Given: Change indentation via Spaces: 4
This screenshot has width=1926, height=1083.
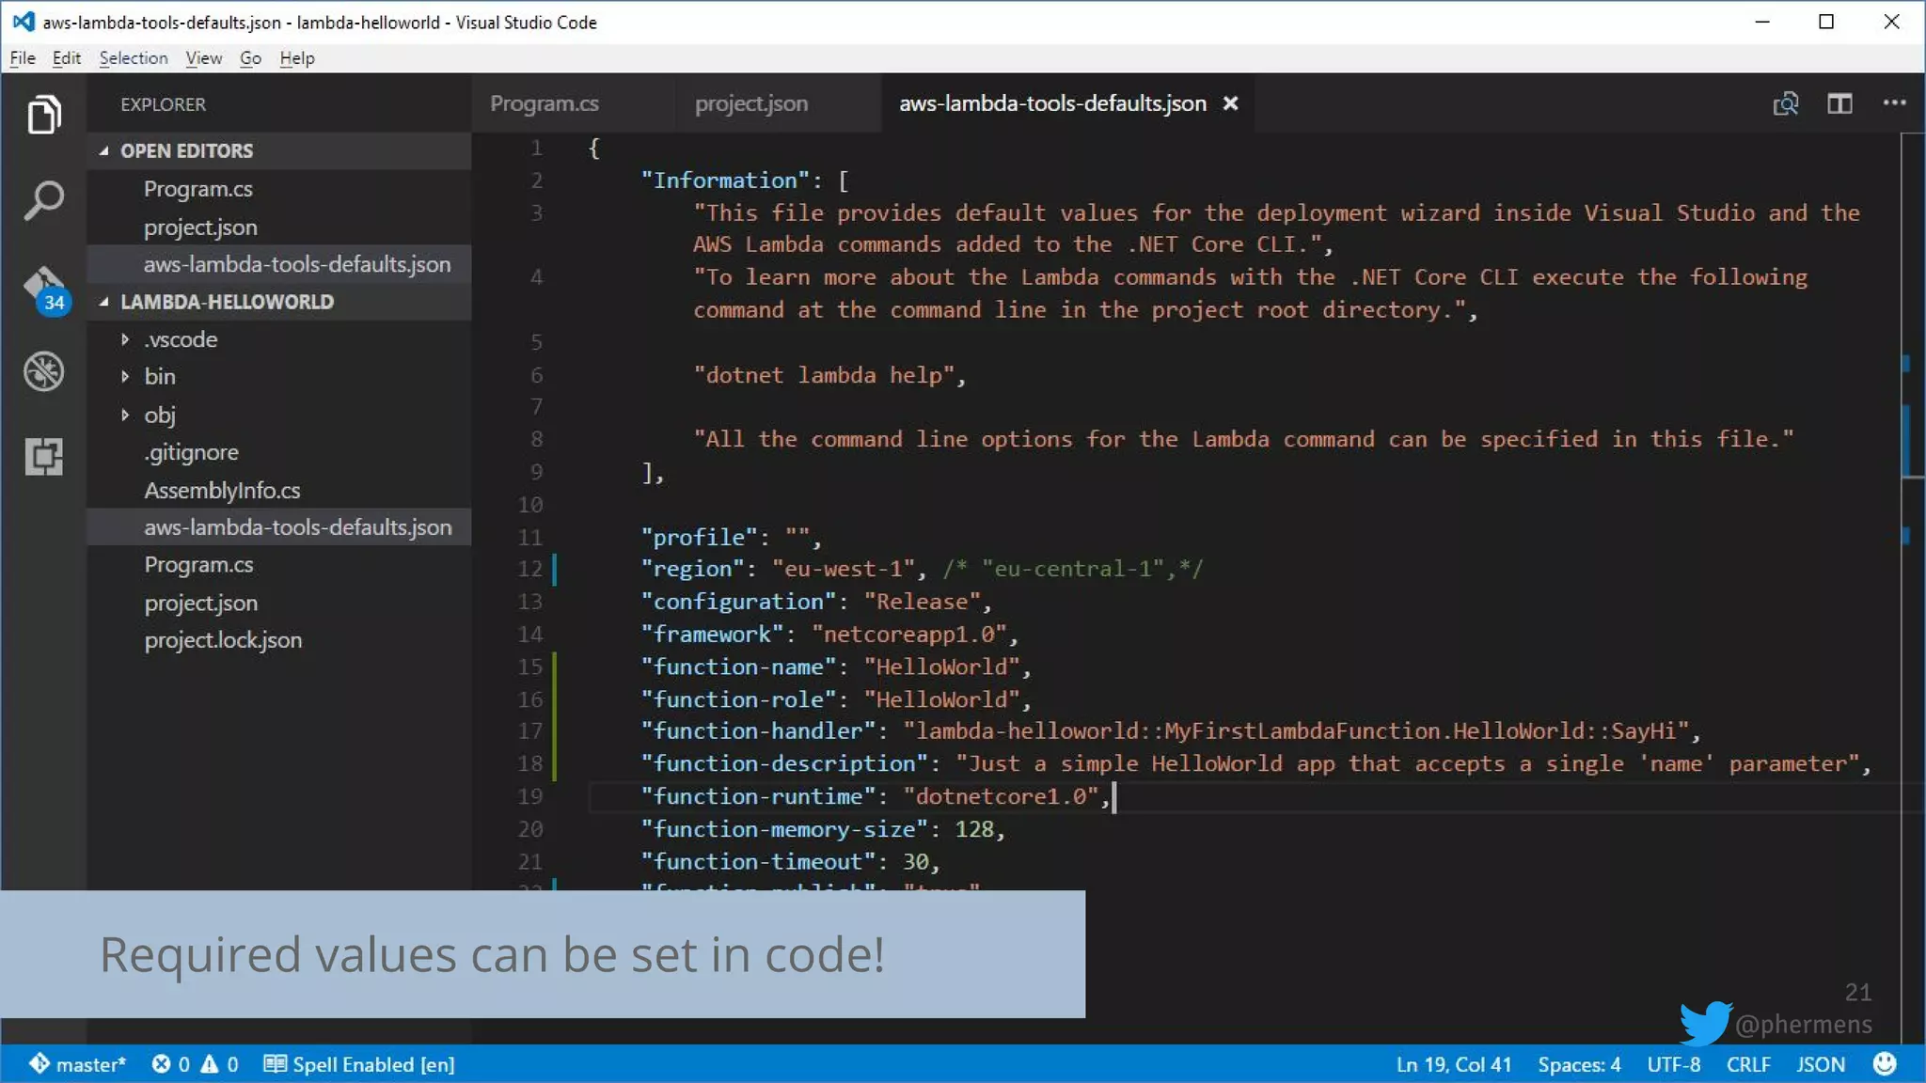Looking at the screenshot, I should (x=1579, y=1063).
